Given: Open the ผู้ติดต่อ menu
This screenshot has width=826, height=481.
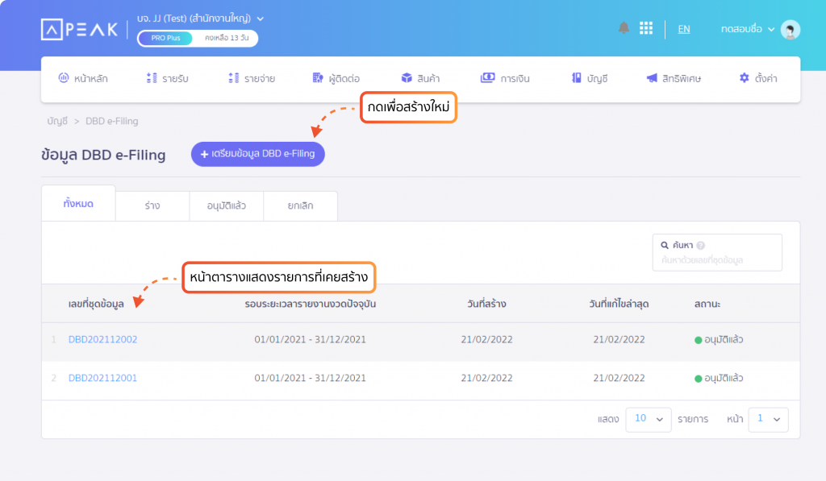Looking at the screenshot, I should (336, 78).
